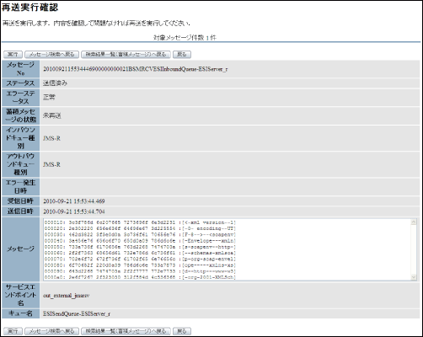Select the message number value starting 20100921

point(135,69)
